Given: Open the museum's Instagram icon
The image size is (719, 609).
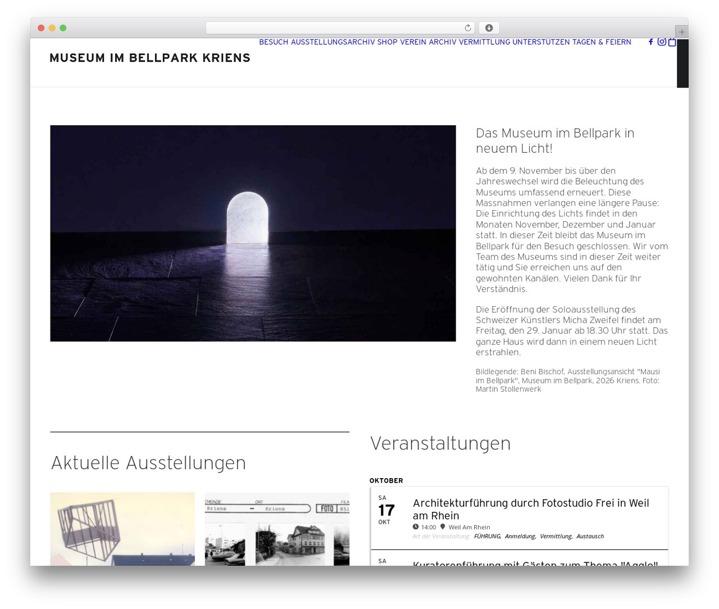Looking at the screenshot, I should (662, 42).
